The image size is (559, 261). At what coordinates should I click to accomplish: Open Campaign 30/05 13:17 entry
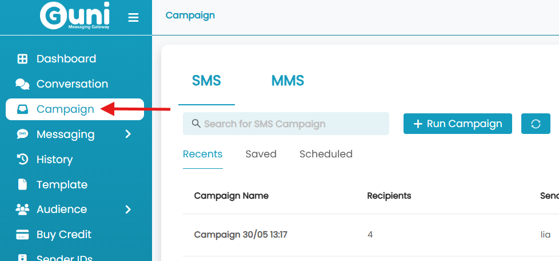click(x=241, y=235)
